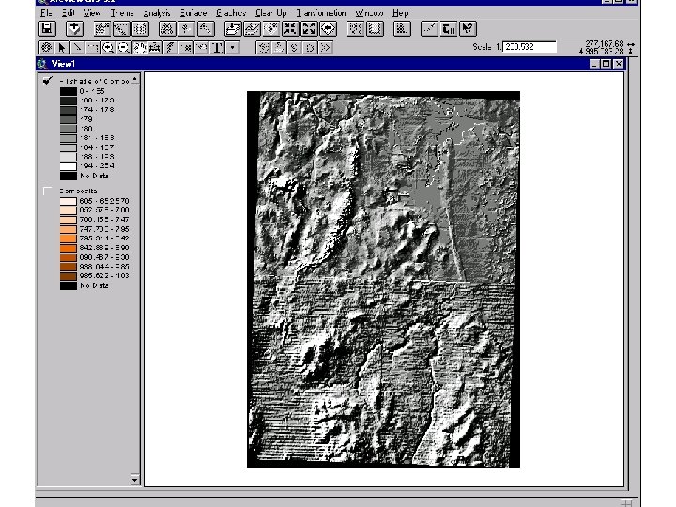
Task: Click Zoom In inward-arrows button
Action: pos(290,29)
